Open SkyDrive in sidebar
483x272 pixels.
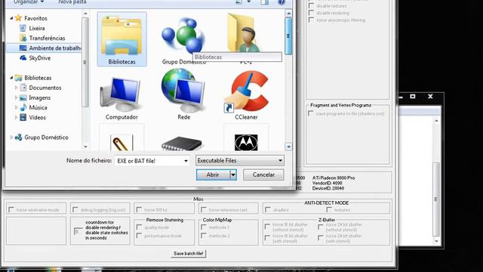tap(39, 58)
